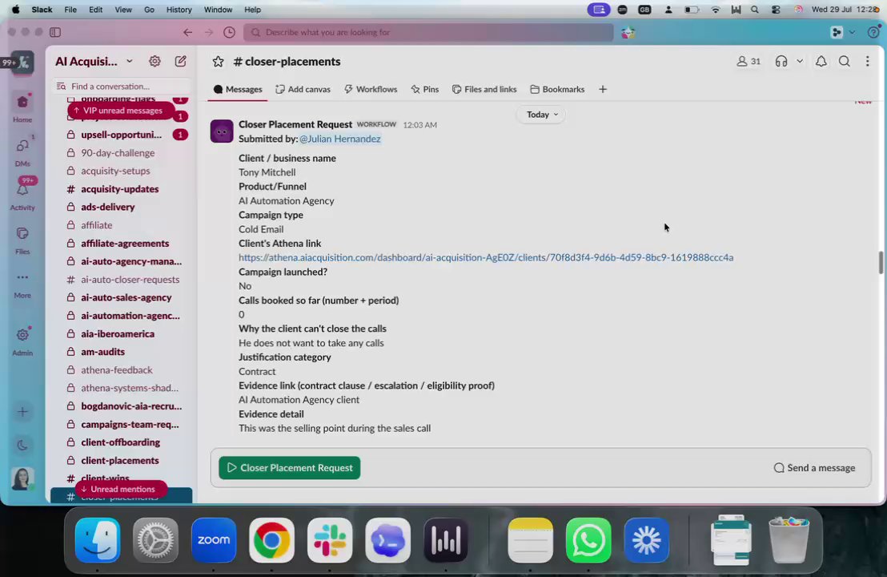
Task: Open client-offboarding channel
Action: coord(120,443)
